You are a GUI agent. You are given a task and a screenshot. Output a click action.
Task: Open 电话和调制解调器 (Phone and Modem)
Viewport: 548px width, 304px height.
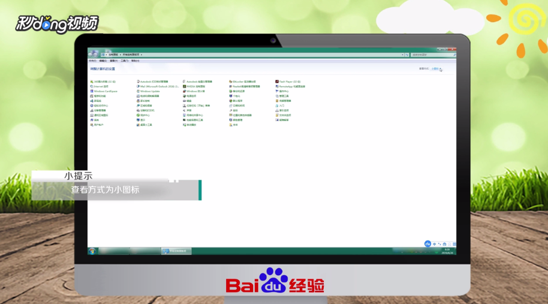click(x=148, y=96)
